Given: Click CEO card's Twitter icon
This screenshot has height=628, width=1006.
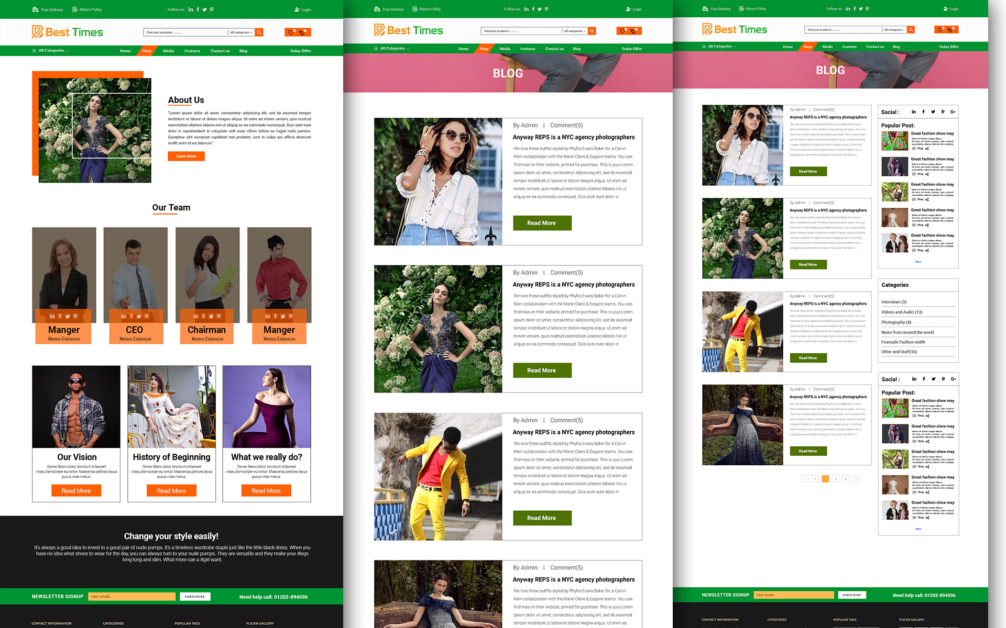Looking at the screenshot, I should (139, 316).
